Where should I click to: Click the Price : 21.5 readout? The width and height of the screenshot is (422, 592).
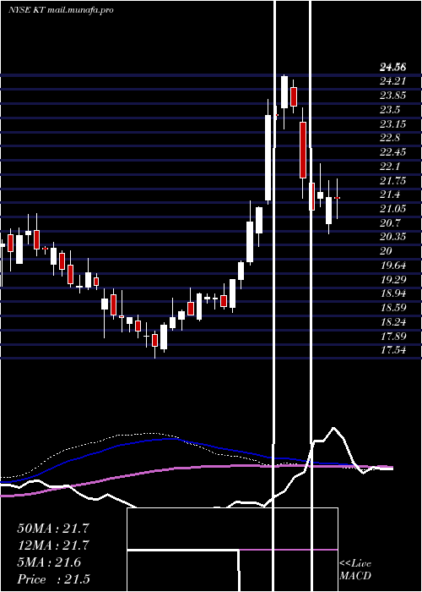point(53,579)
